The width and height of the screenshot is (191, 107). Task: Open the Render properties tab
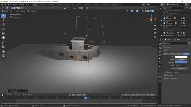point(160,48)
